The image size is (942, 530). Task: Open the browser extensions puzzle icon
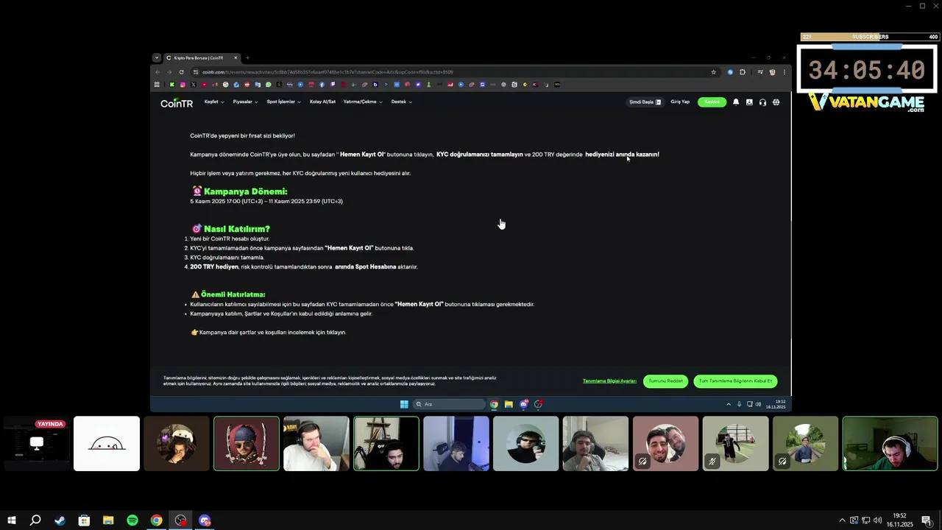pos(742,72)
